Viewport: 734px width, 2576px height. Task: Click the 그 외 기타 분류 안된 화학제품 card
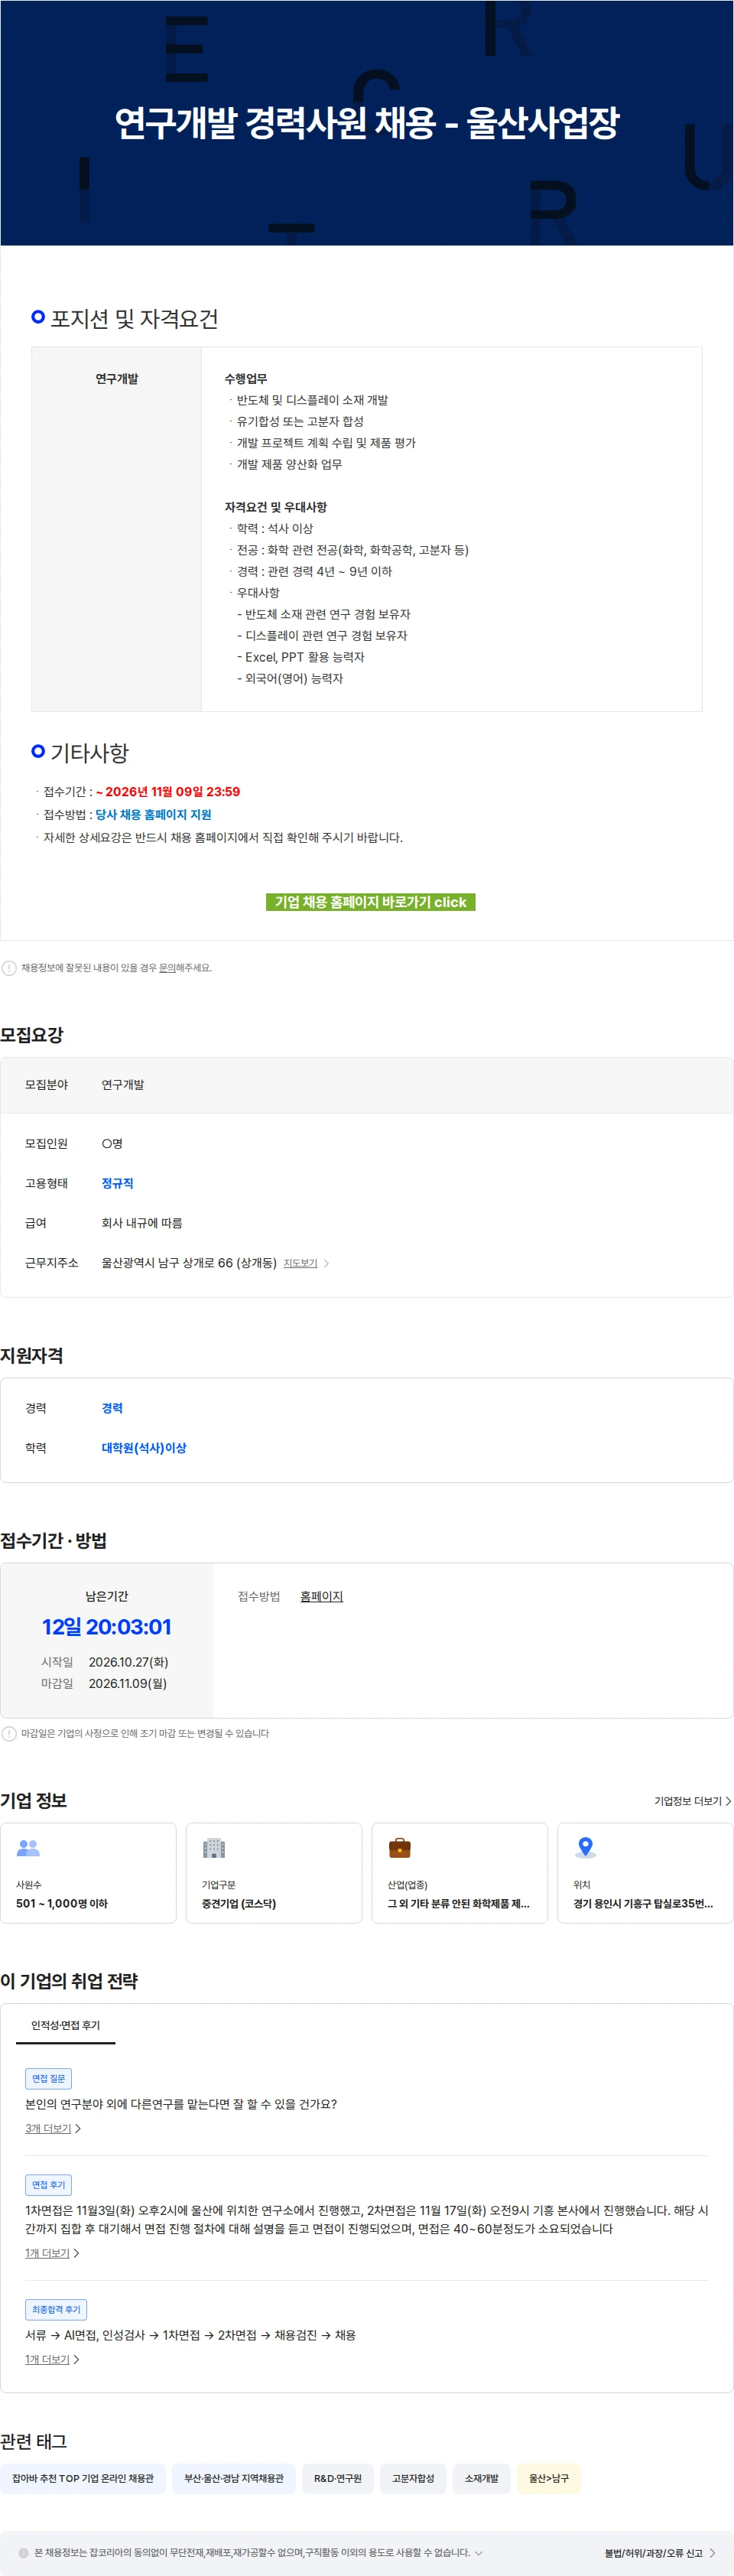pos(460,1873)
